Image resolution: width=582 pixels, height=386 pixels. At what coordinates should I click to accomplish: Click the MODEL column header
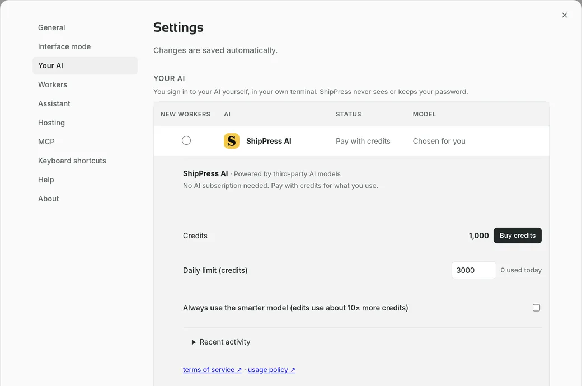pos(424,114)
